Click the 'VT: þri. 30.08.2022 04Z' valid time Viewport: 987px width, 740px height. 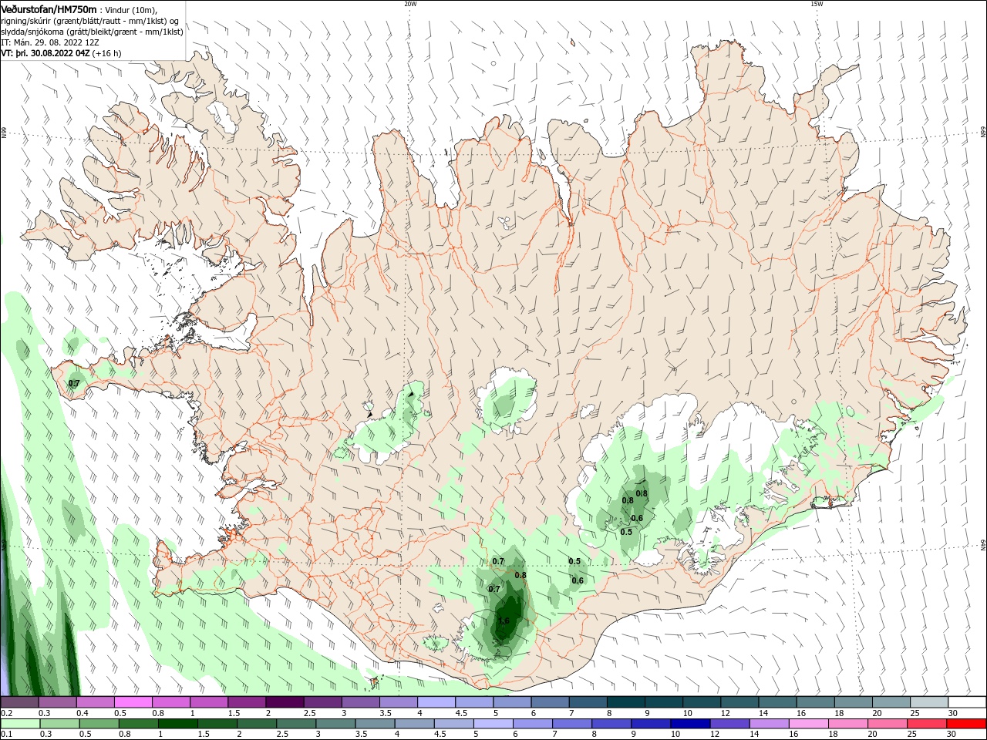coord(45,54)
